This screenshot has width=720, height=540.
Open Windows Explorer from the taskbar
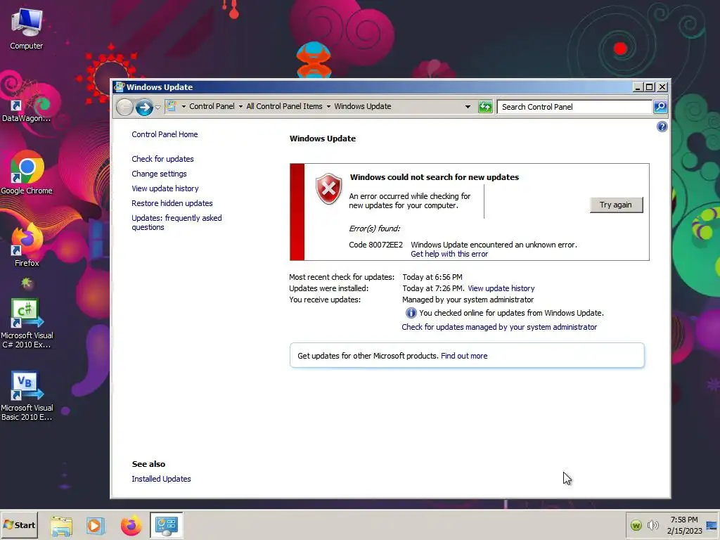coord(61,525)
